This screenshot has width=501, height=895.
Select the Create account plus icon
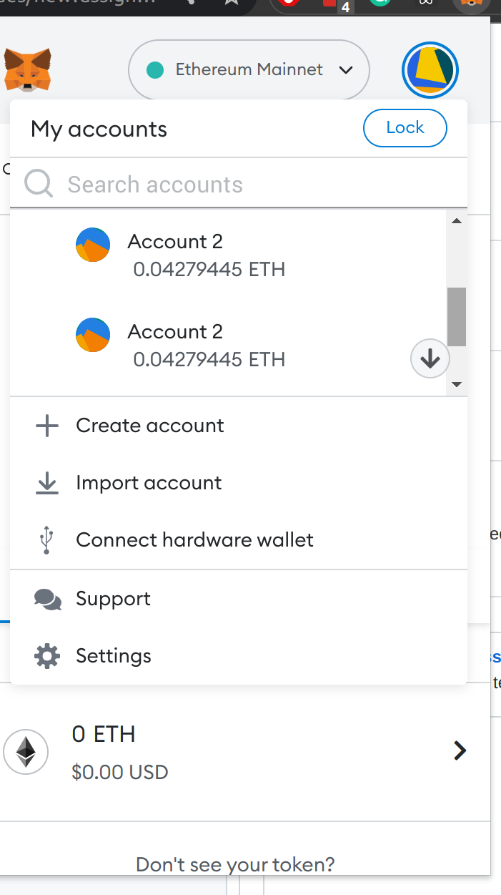[x=46, y=425]
